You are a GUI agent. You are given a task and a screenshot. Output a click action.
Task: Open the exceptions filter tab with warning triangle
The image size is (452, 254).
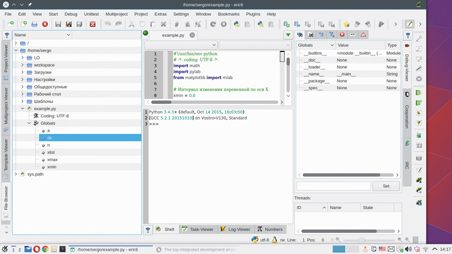[363, 35]
